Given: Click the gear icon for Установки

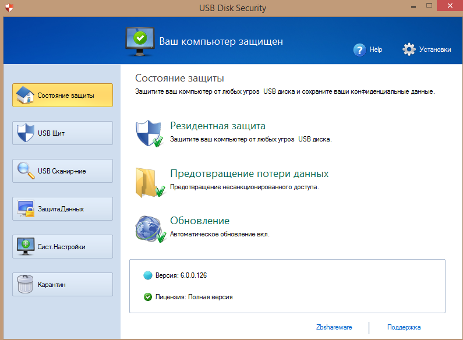Looking at the screenshot, I should click(x=409, y=49).
